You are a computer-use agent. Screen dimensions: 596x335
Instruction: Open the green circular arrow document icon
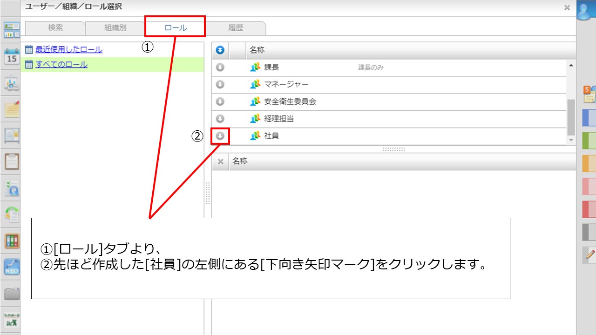[x=12, y=214]
